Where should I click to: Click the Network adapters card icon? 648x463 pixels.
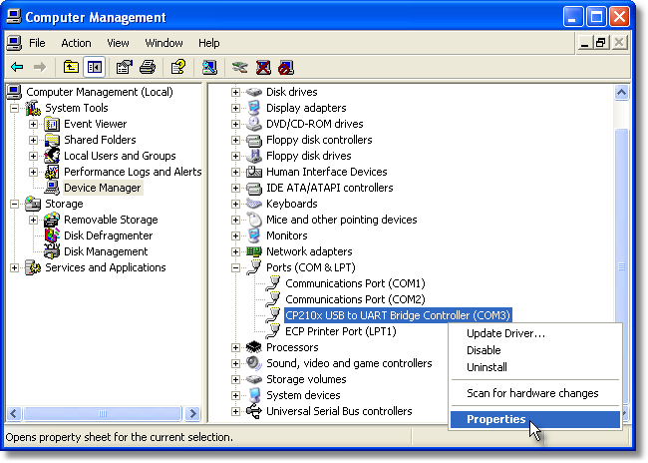coord(254,251)
